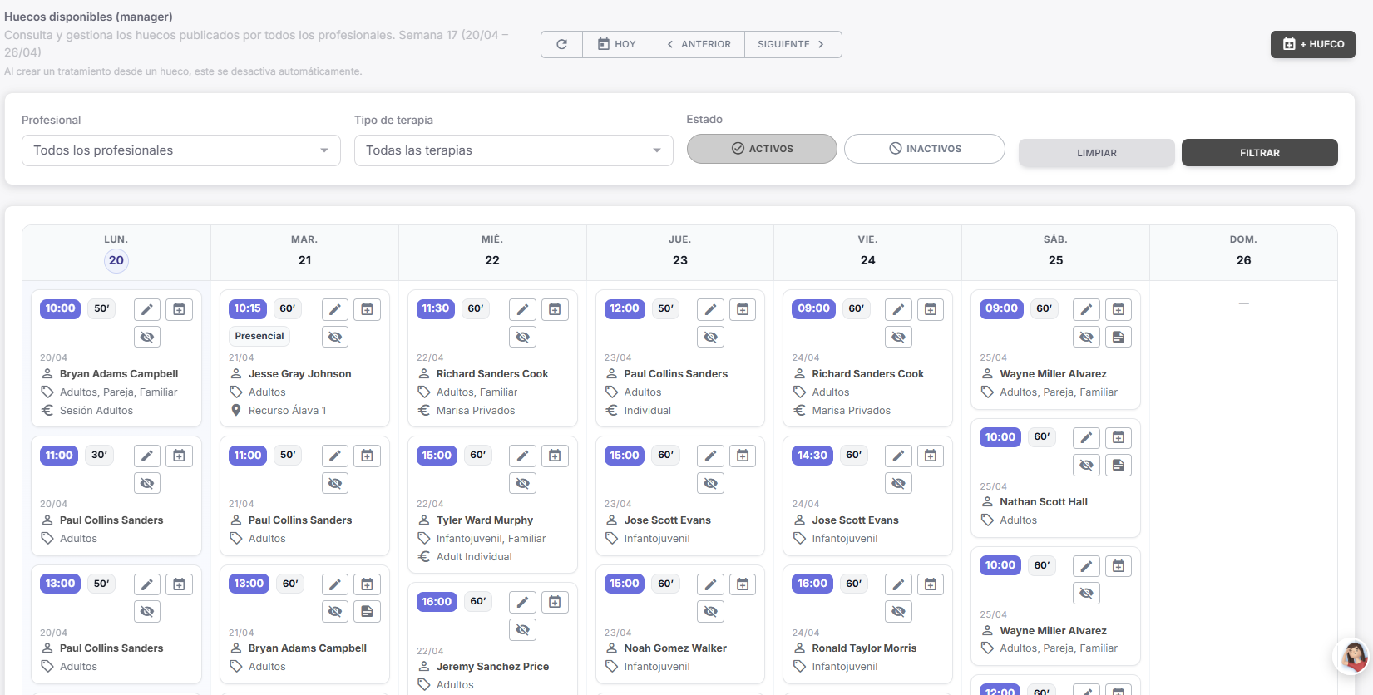Click the notes icon on Tuesday 13:00 slot
1373x695 pixels.
tap(367, 611)
